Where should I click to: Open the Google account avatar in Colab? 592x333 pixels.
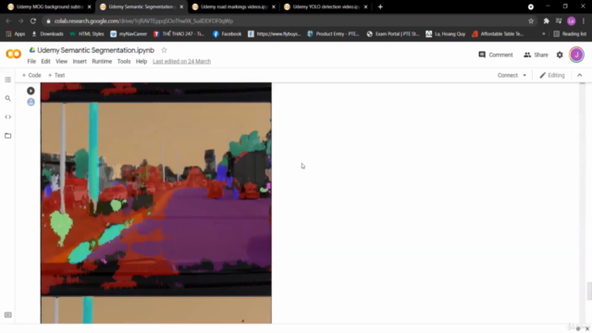(576, 55)
